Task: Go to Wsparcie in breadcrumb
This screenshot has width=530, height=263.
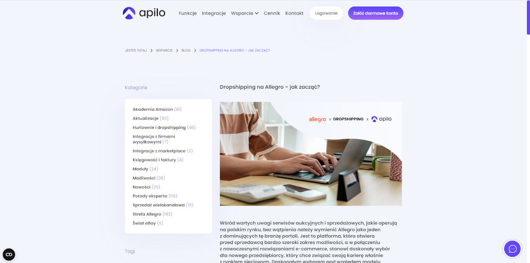Action: click(x=164, y=51)
